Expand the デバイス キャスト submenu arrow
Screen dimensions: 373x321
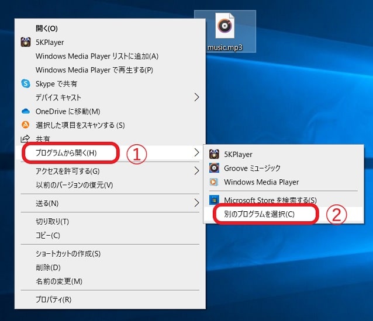[196, 97]
